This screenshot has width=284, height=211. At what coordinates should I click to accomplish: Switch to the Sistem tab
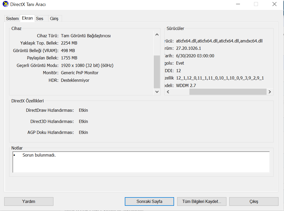pos(12,18)
